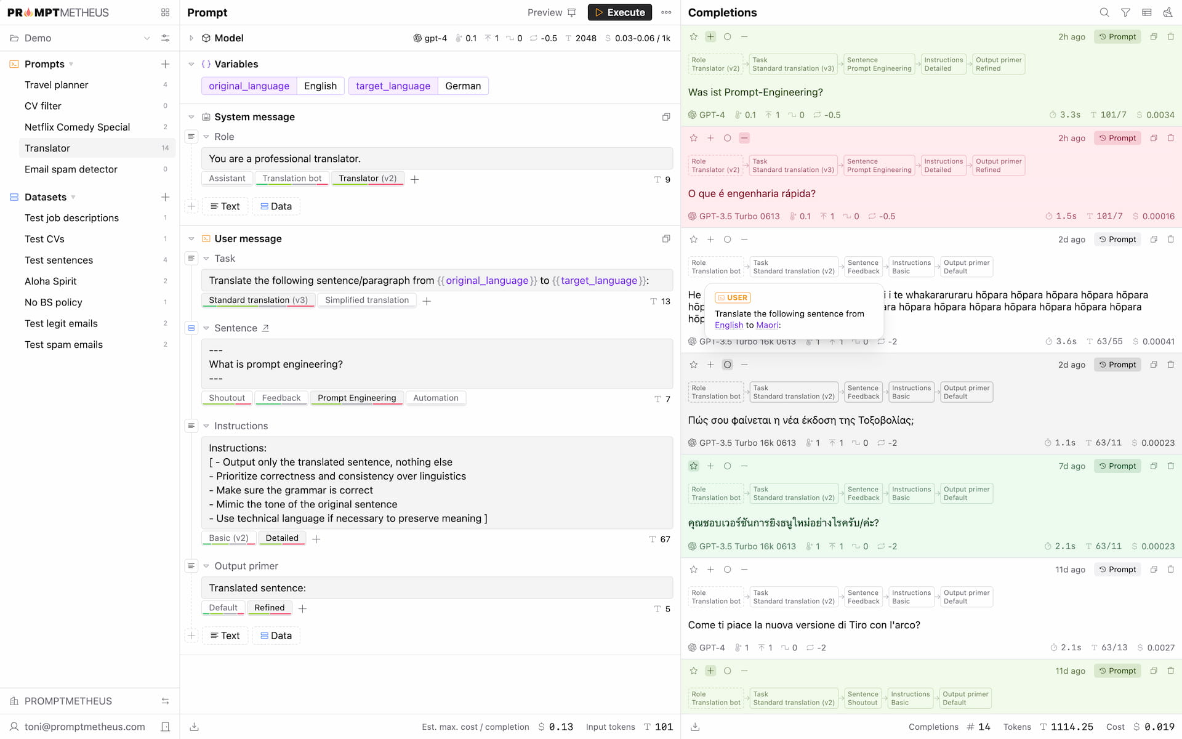Image resolution: width=1182 pixels, height=739 pixels.
Task: Select the Refined output primer tab
Action: click(x=270, y=607)
